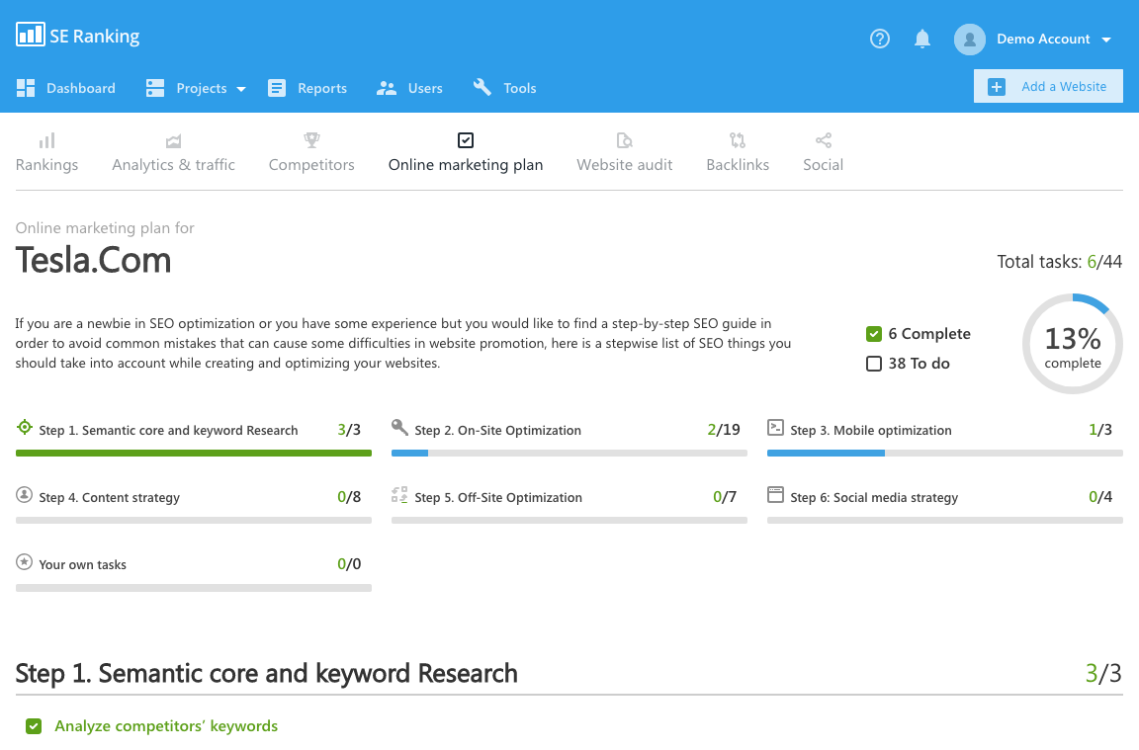This screenshot has width=1139, height=750.
Task: Open the Users menu item
Action: (409, 88)
